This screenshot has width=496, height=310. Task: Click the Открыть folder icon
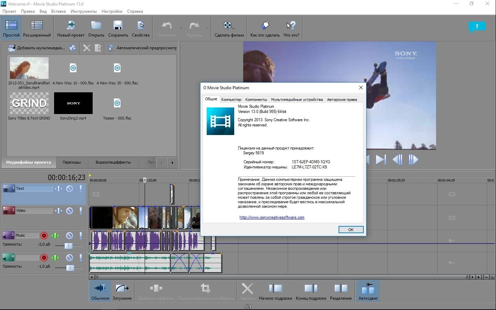pos(96,25)
